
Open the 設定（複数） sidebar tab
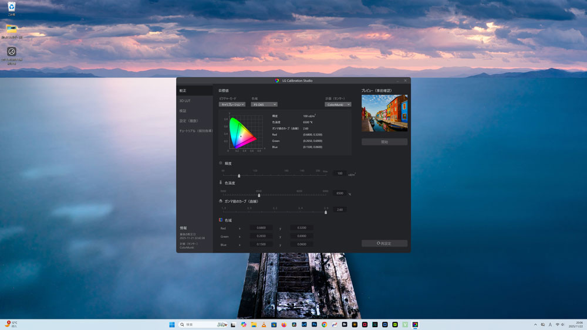click(x=188, y=121)
